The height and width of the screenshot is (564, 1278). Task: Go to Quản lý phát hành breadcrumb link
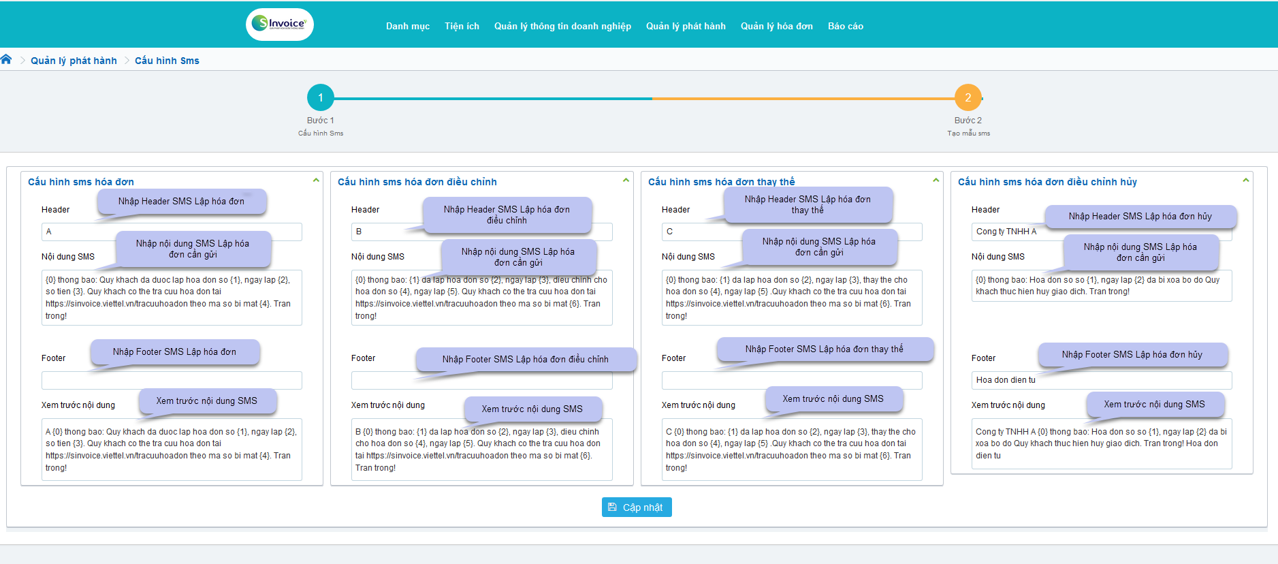coord(74,61)
